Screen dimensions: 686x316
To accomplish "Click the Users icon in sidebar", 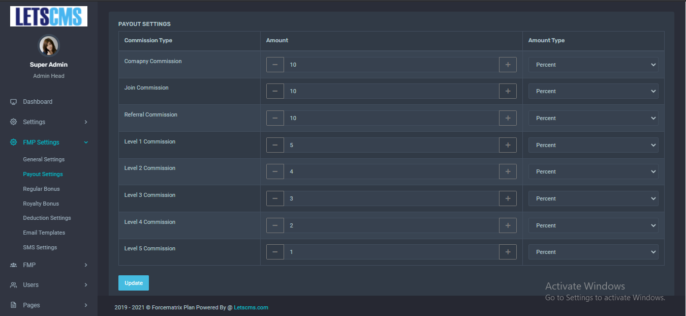I will 14,285.
